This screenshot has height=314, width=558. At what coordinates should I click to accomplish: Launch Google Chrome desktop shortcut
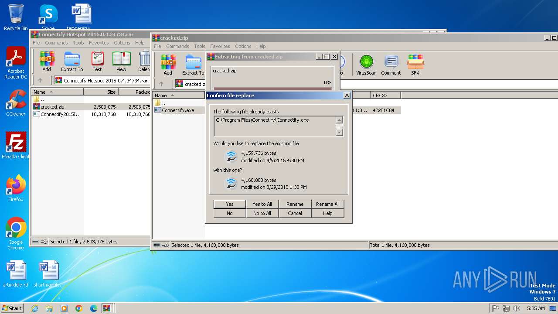(x=16, y=234)
